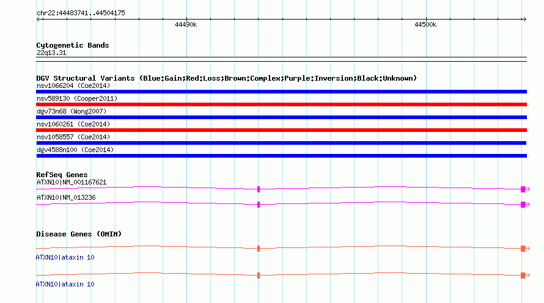Select label nsv1058557 (Coe2014)
Image resolution: width=544 pixels, height=303 pixels.
click(73, 137)
